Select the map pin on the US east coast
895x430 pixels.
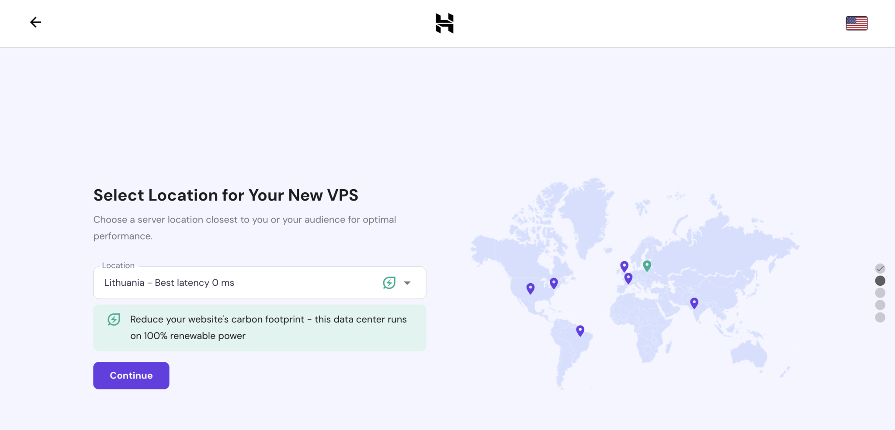click(553, 283)
